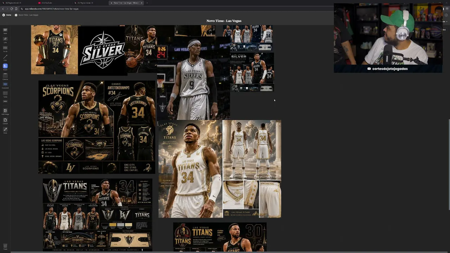The image size is (450, 253).
Task: Click the browser back arrow
Action: point(3,9)
